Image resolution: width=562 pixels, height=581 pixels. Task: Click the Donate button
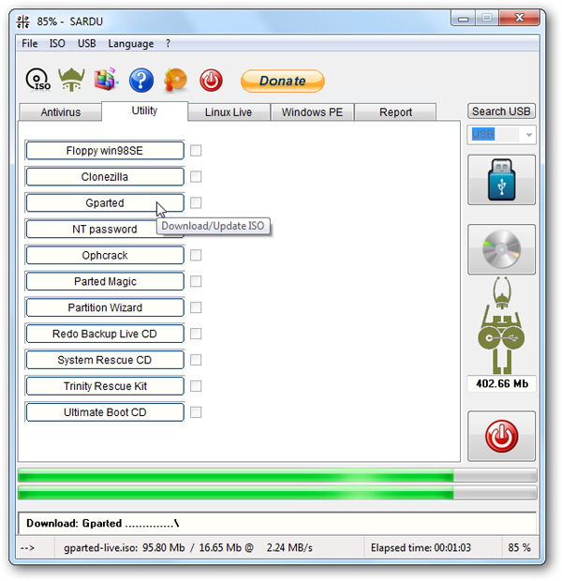pos(283,81)
